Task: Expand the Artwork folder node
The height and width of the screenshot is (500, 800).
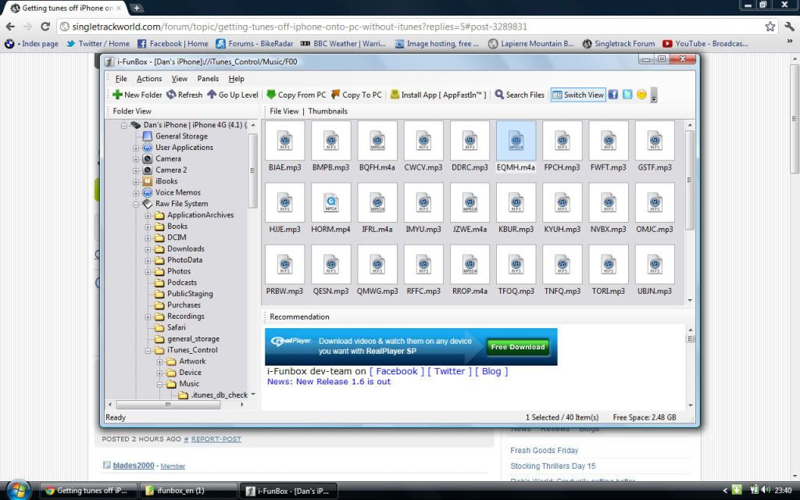Action: [x=160, y=362]
